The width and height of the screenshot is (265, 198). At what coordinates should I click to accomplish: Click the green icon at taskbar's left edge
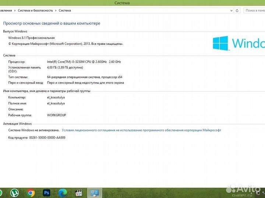point(1,192)
